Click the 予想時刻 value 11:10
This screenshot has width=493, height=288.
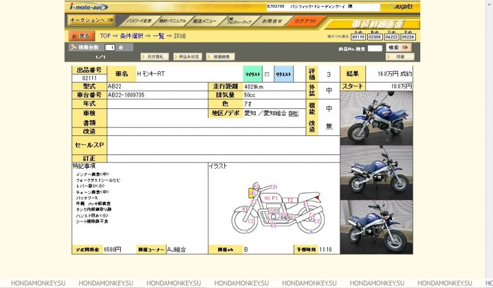[x=325, y=249]
